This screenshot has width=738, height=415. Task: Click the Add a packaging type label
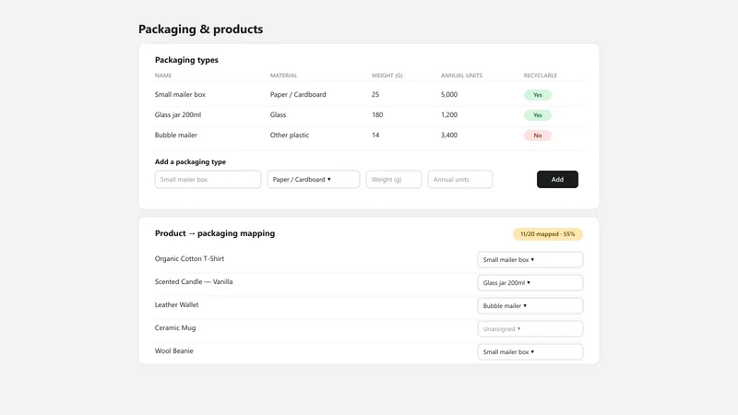[191, 162]
